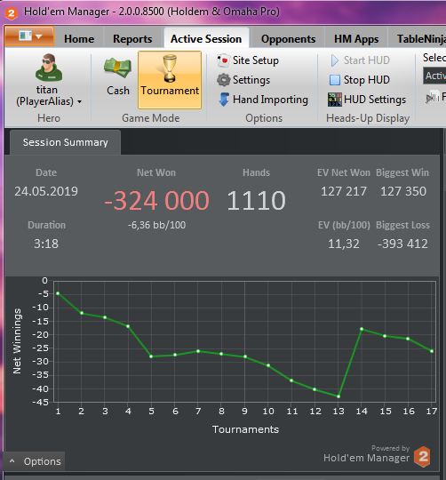The width and height of the screenshot is (446, 480).
Task: Expand the Options panel at bottom
Action: (x=35, y=461)
